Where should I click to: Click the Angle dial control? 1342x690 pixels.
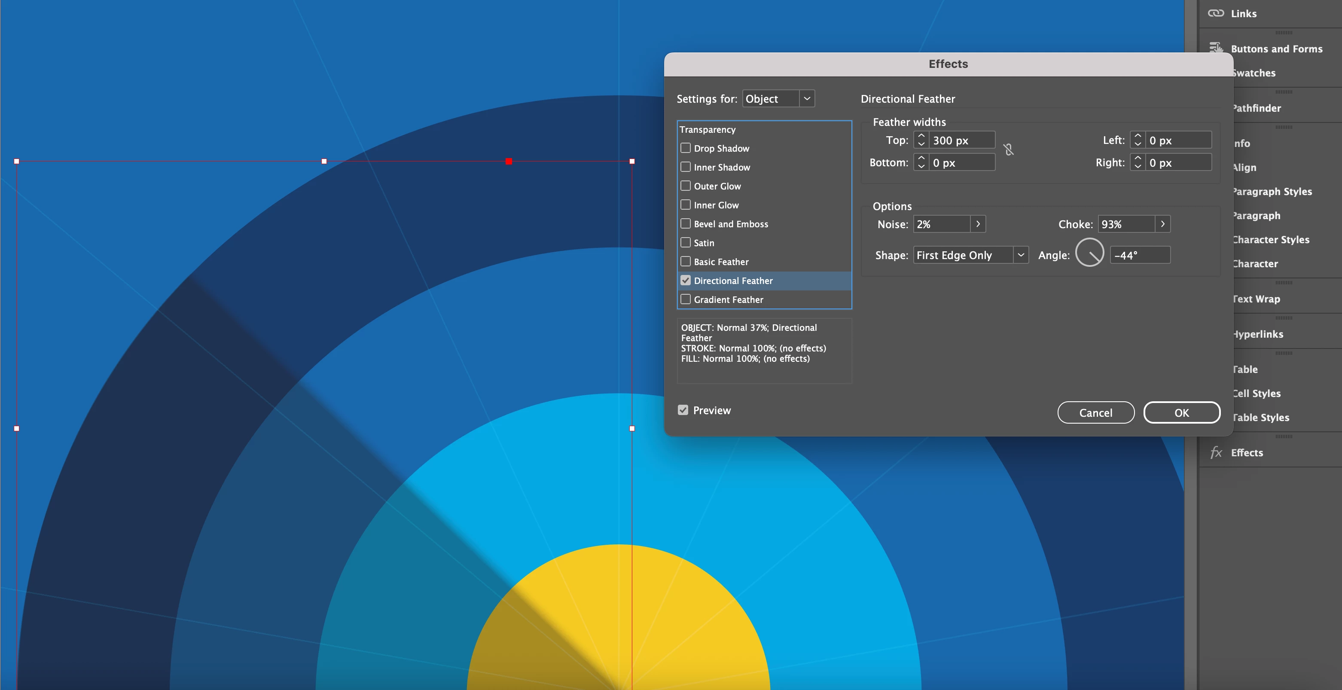(1089, 253)
